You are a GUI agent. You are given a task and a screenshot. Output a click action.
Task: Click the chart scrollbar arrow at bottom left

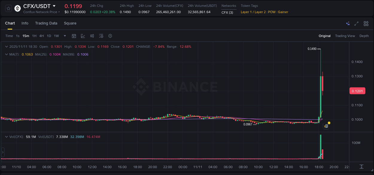(3, 152)
